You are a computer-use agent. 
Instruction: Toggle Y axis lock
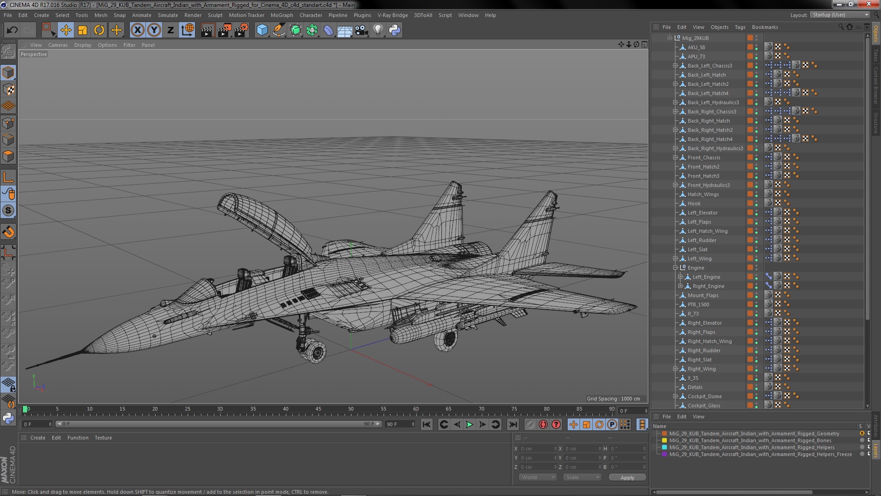pos(154,30)
